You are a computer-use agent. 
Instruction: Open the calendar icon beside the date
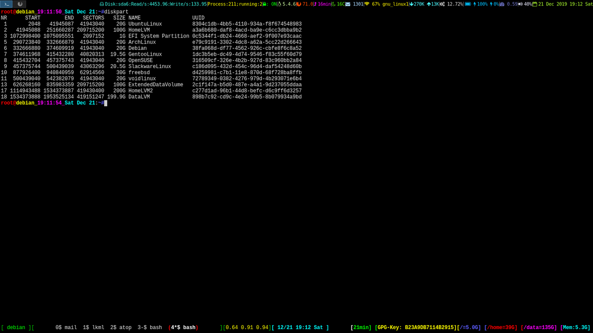click(535, 4)
